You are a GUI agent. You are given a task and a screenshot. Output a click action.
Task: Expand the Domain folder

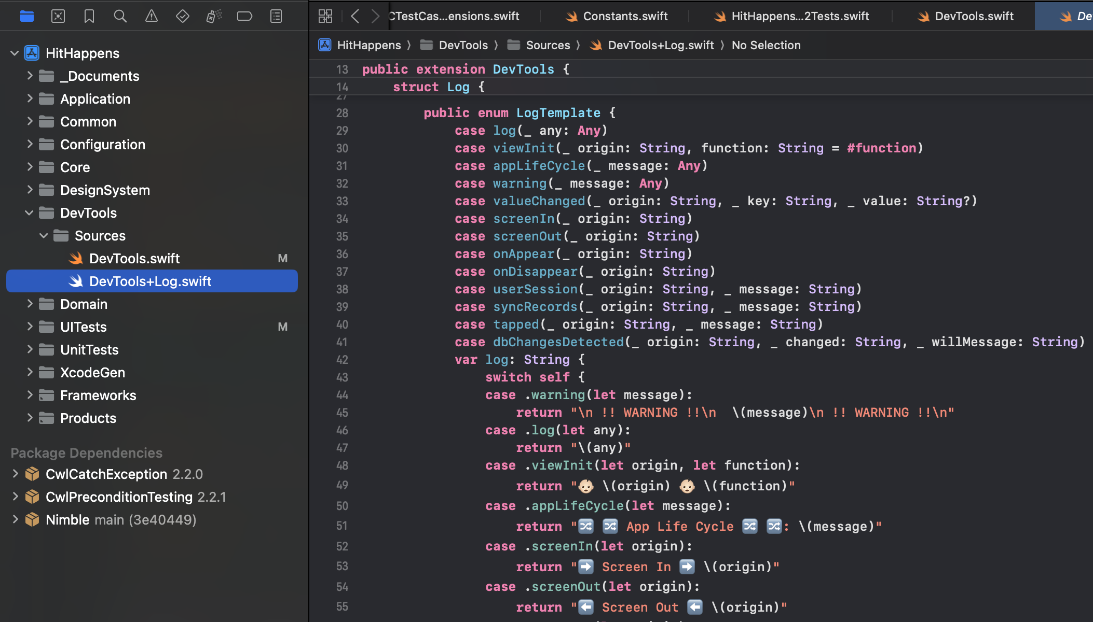(x=30, y=304)
